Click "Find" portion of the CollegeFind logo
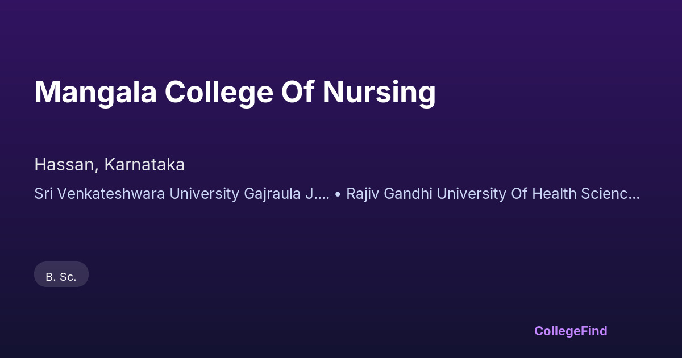This screenshot has height=358, width=682. pos(594,331)
